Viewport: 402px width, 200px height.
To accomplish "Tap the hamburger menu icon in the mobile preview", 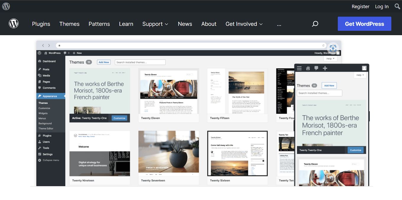I will coord(299,68).
